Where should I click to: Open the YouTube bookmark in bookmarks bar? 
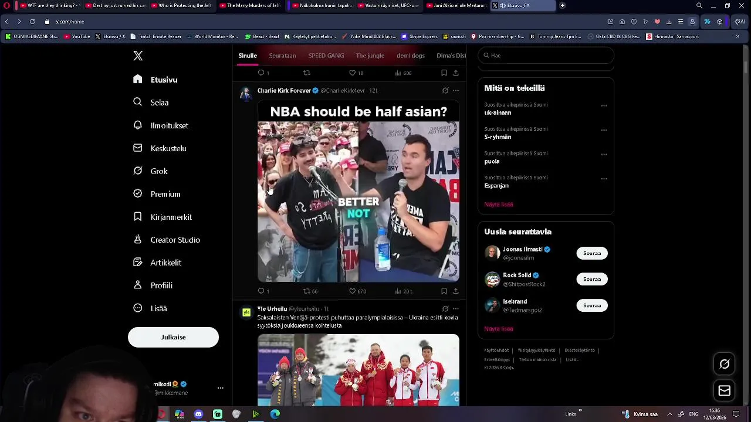(x=77, y=36)
